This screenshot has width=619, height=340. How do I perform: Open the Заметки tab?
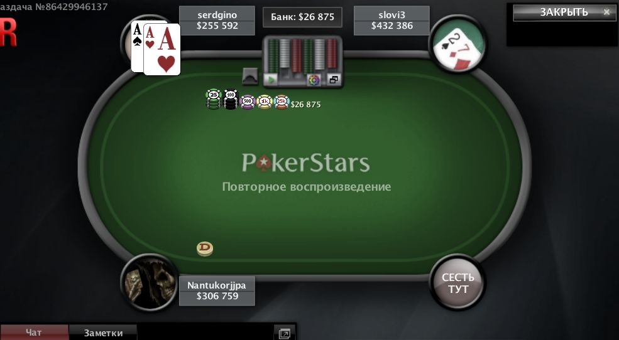[103, 333]
